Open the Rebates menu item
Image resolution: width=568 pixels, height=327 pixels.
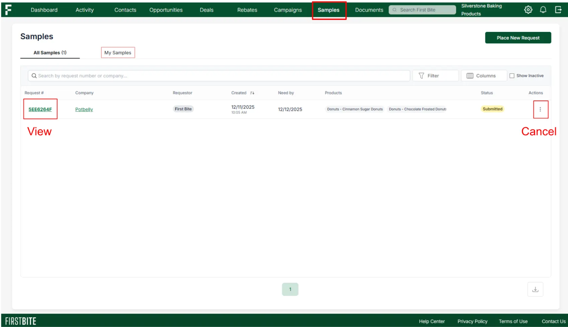247,10
